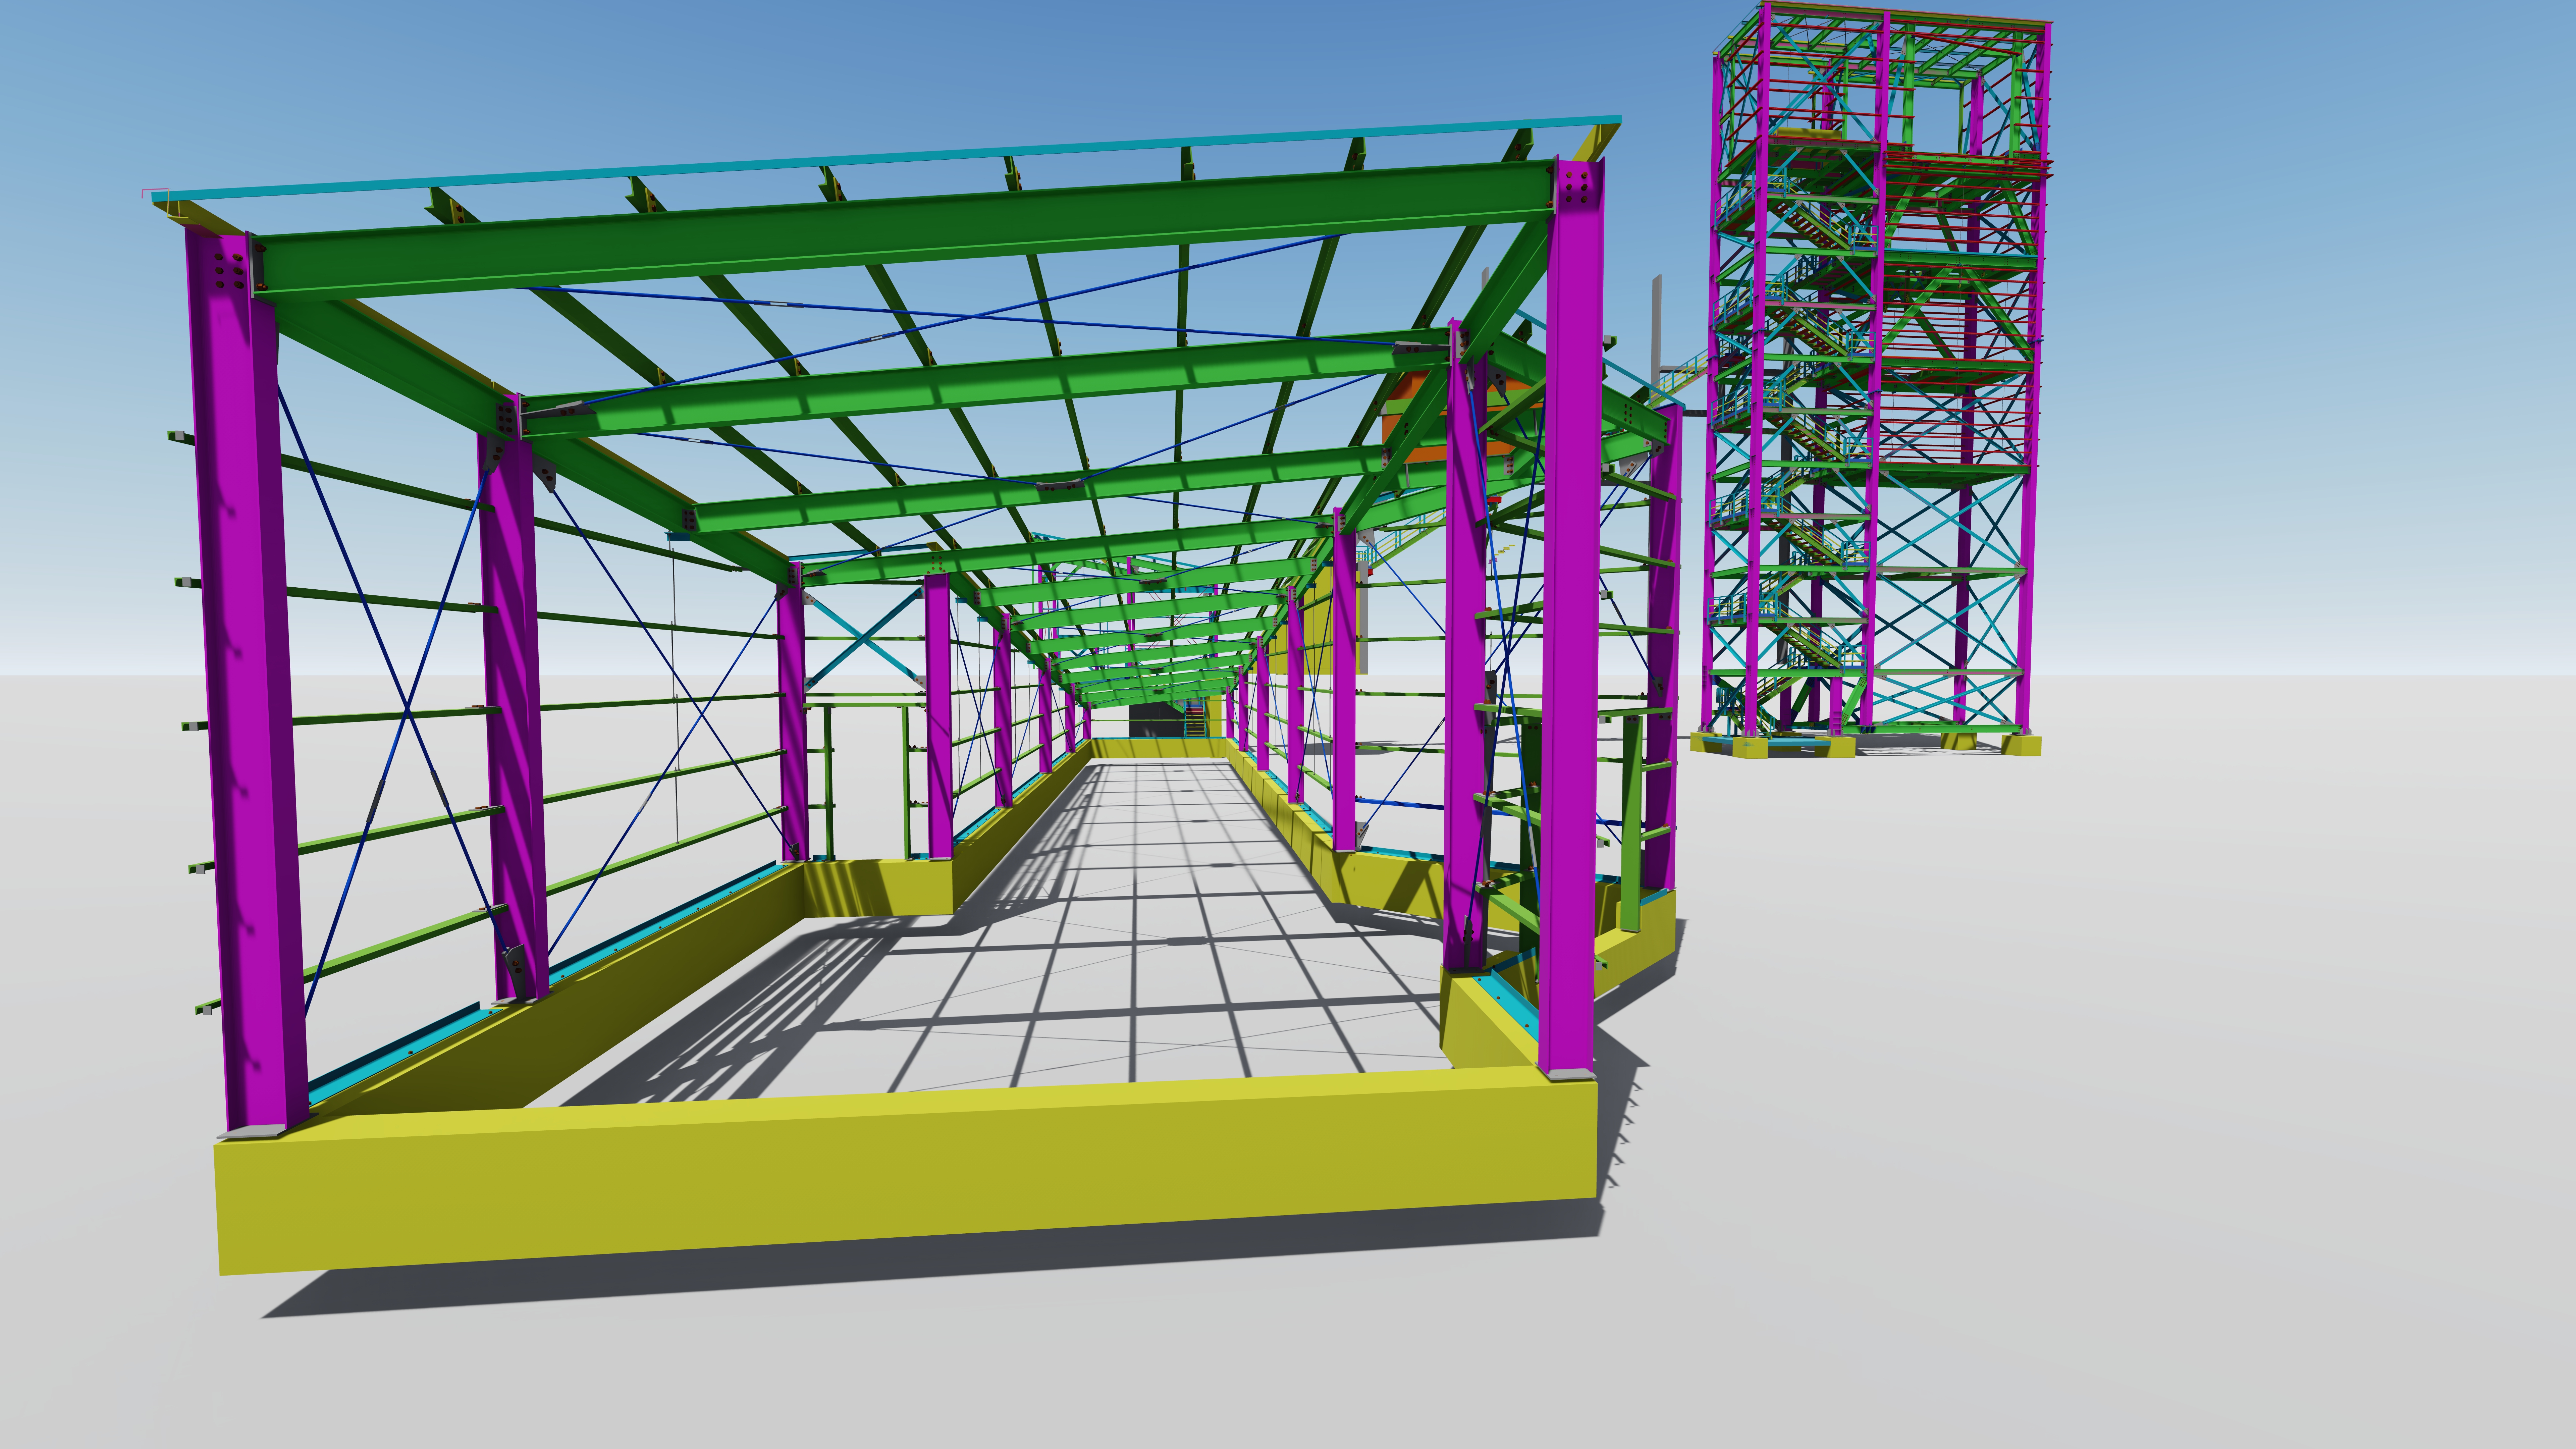The height and width of the screenshot is (1449, 2576).
Task: Select the tall steel tower structure
Action: point(1872,380)
